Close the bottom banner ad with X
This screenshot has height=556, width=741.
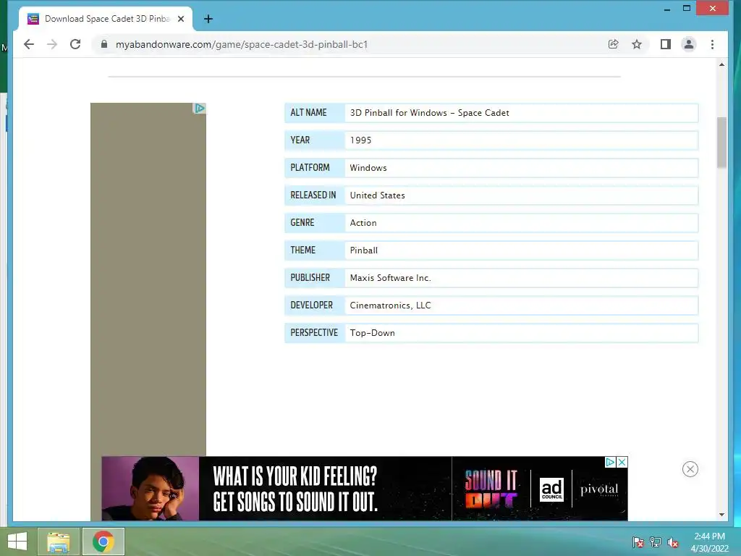click(622, 462)
